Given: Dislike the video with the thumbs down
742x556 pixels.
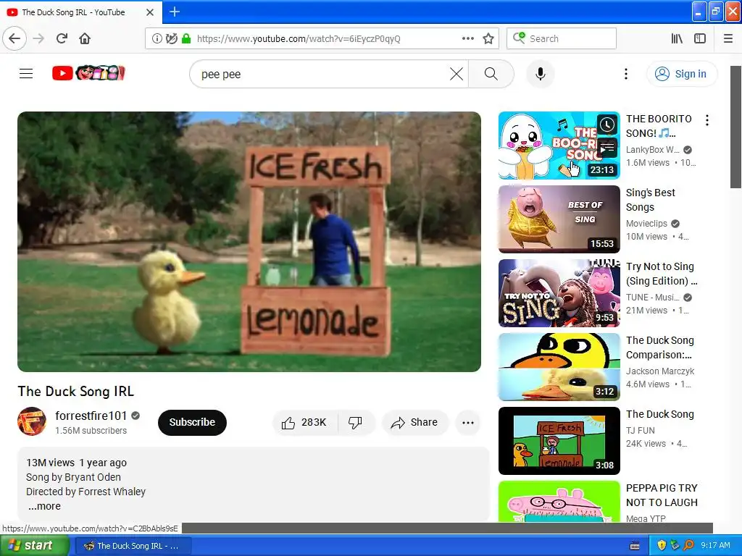Looking at the screenshot, I should 355,422.
